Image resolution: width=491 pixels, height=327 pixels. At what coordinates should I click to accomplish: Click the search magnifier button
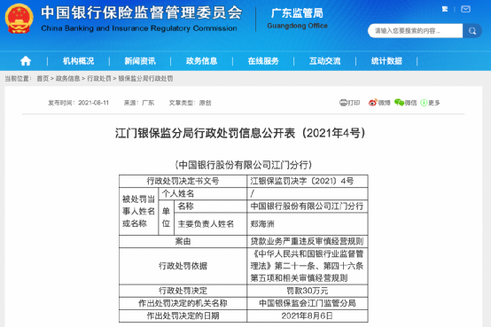[x=472, y=31]
